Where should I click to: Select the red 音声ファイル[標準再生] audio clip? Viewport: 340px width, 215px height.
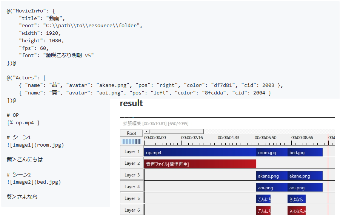pyautogui.click(x=200, y=164)
